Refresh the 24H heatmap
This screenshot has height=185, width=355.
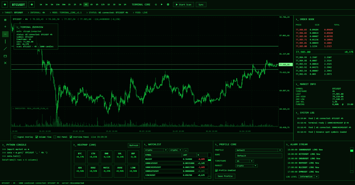coord(134,145)
